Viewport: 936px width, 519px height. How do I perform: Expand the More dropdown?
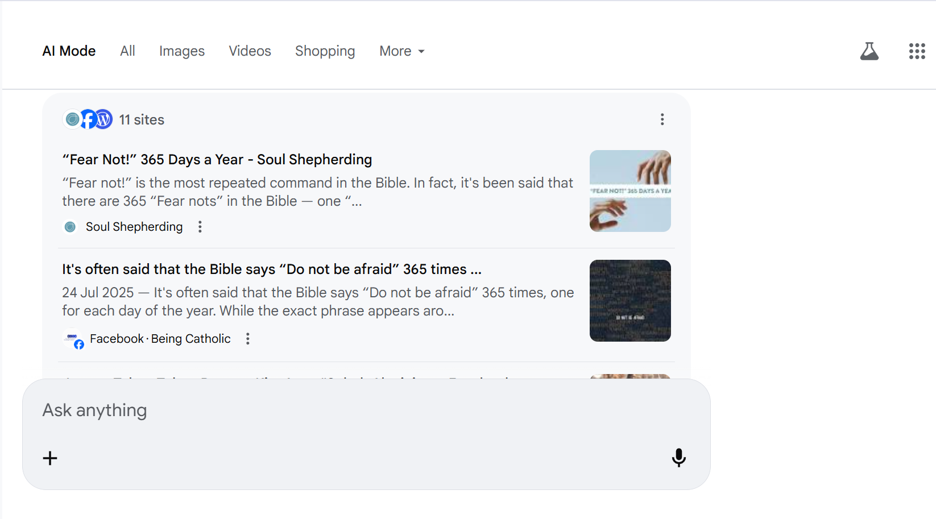[401, 51]
